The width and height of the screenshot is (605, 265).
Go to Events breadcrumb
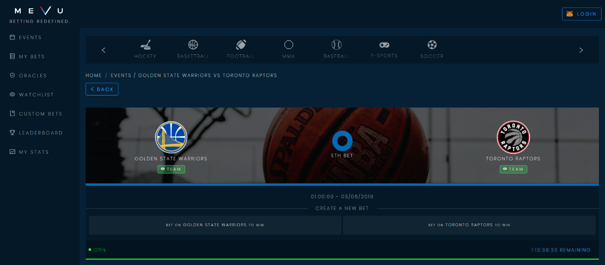point(121,75)
